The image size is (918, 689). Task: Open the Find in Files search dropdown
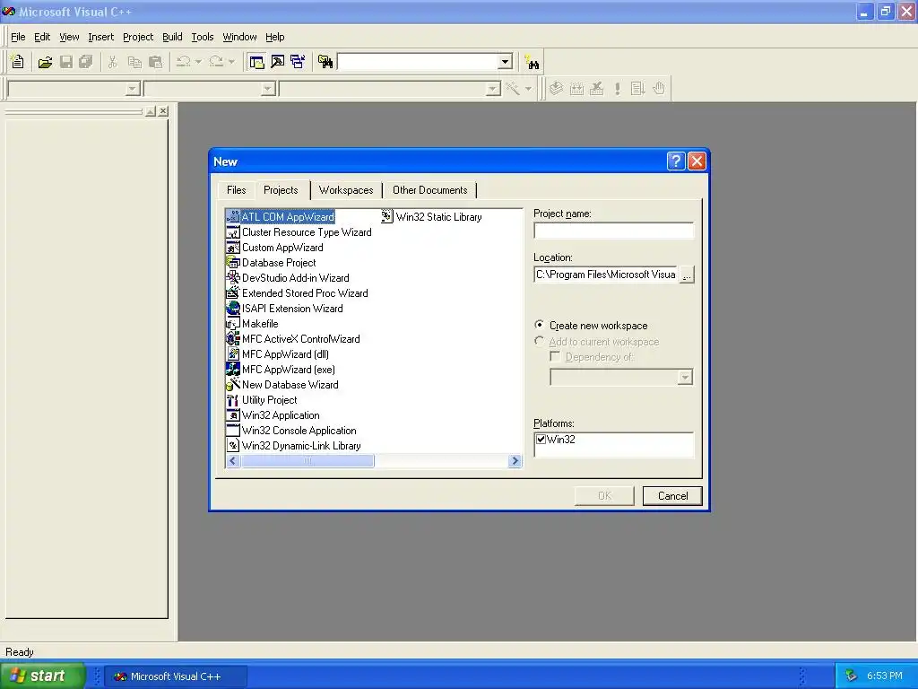coord(505,62)
